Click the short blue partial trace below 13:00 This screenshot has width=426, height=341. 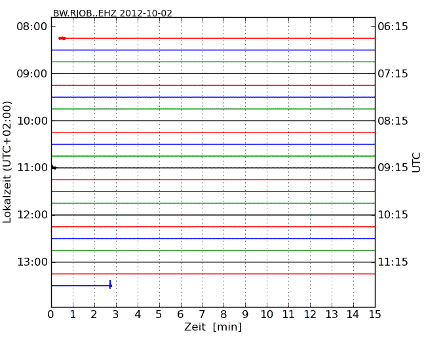(x=81, y=285)
